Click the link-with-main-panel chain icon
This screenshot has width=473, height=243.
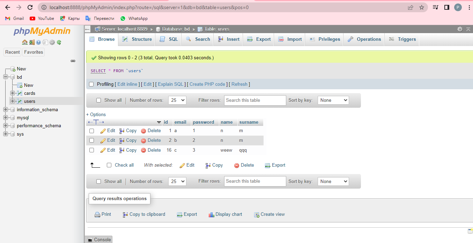[x=73, y=61]
